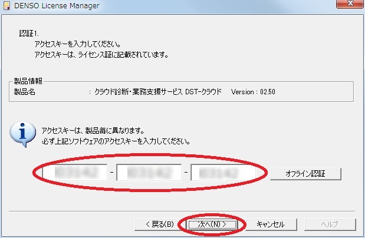Screen dimensions: 365x238
Task: Click the 製品情報 group label
Action: click(x=28, y=81)
